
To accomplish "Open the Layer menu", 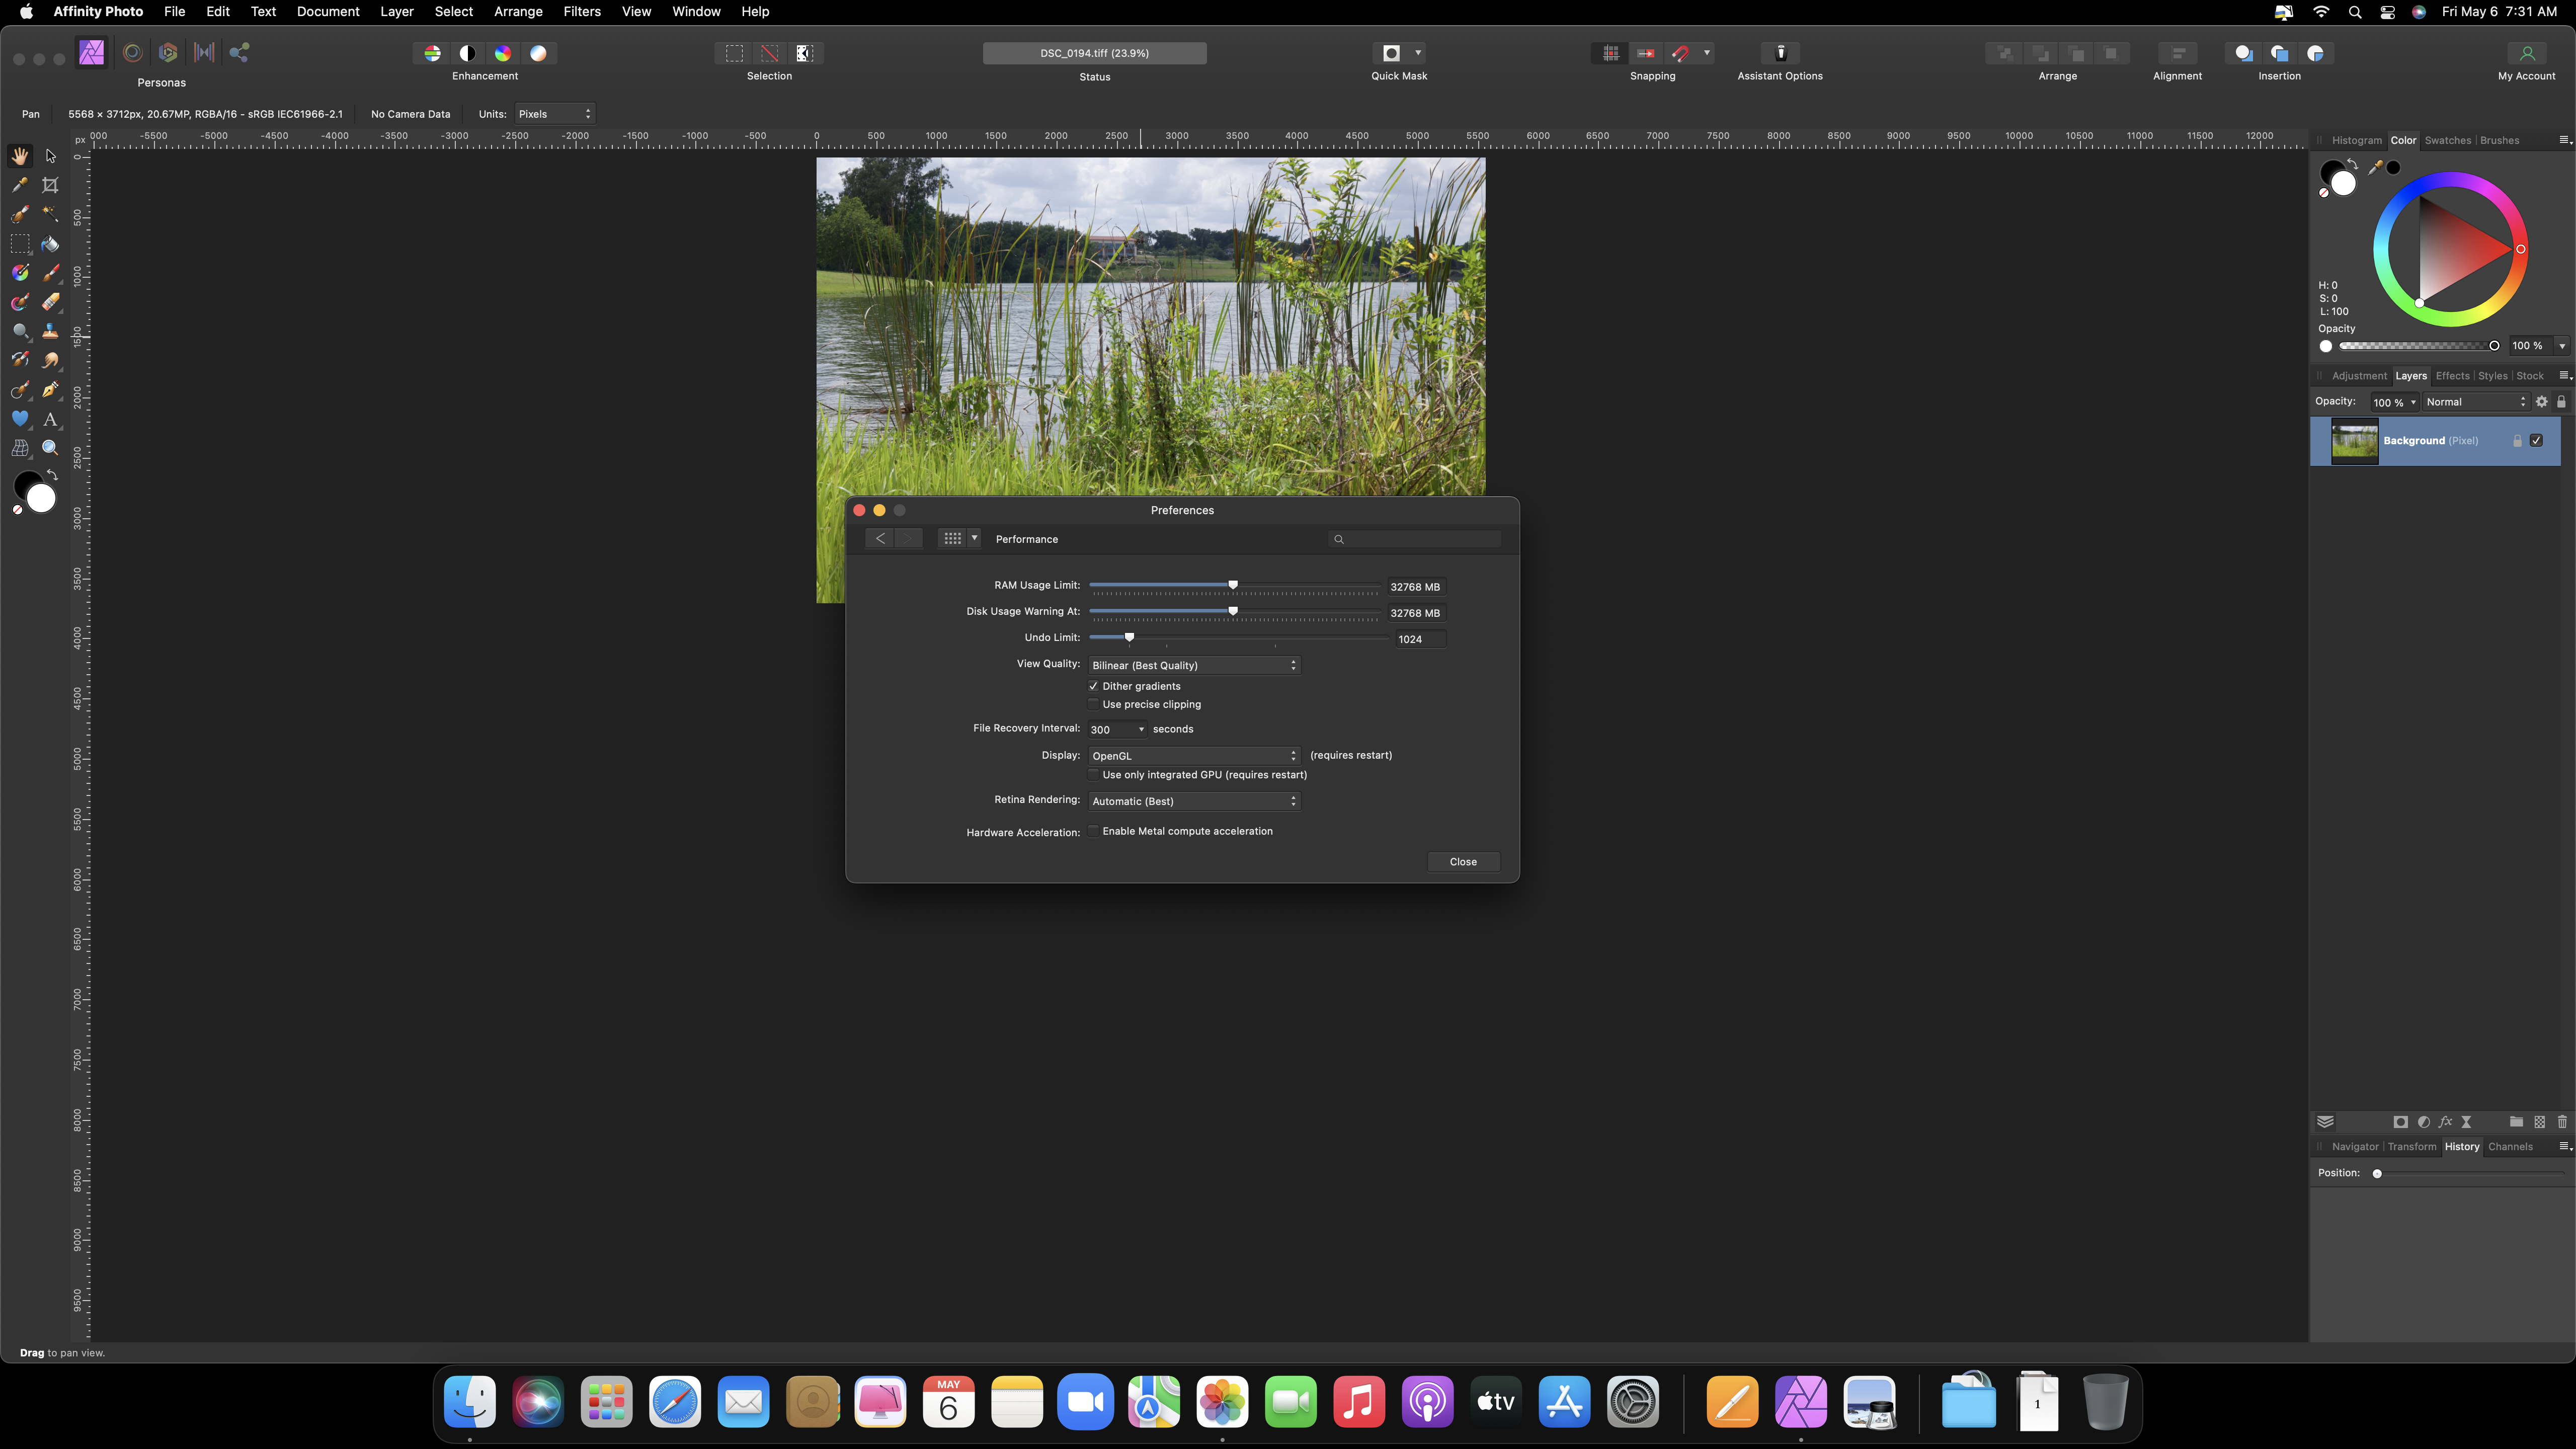I will (x=397, y=12).
